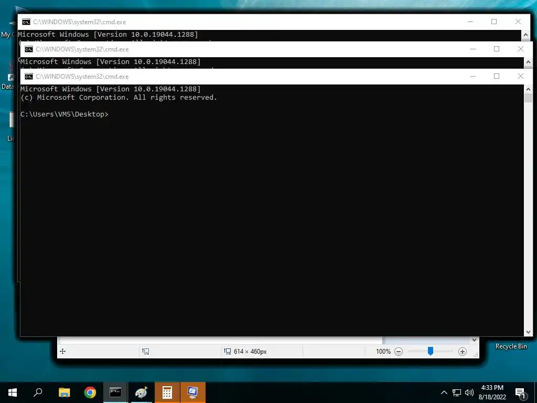Maximize the middle cmd window
The image size is (537, 403).
(x=497, y=49)
